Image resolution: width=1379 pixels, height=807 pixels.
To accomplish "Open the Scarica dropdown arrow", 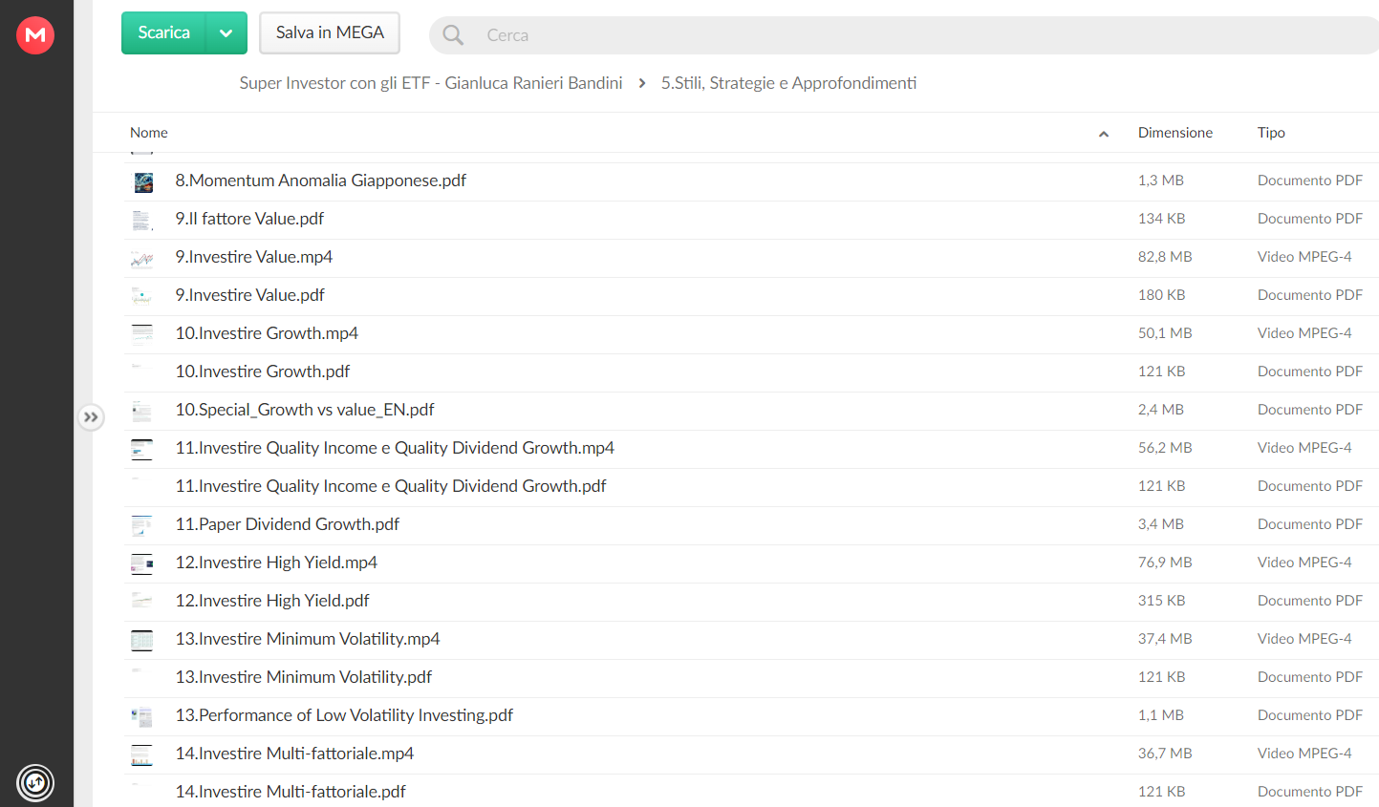I will click(x=226, y=32).
